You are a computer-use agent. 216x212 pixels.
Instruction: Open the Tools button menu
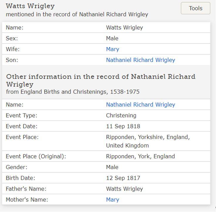coord(195,8)
